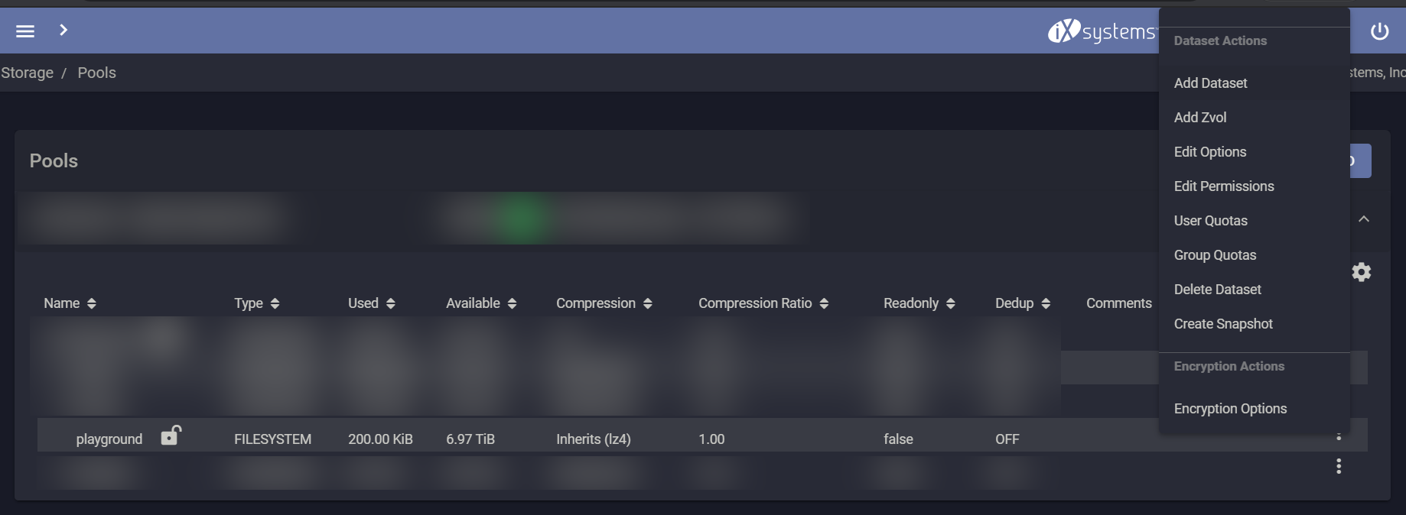Click the iXsystems logo
Screen dimensions: 1406x515
point(1102,31)
